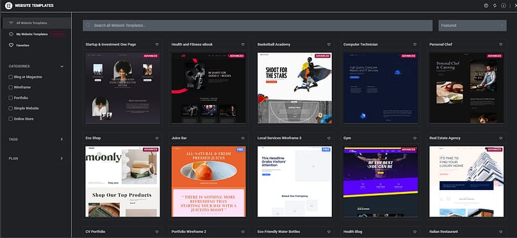Favorite Portfolio Wireframe 2 via its heart
This screenshot has width=517, height=238.
tap(243, 232)
